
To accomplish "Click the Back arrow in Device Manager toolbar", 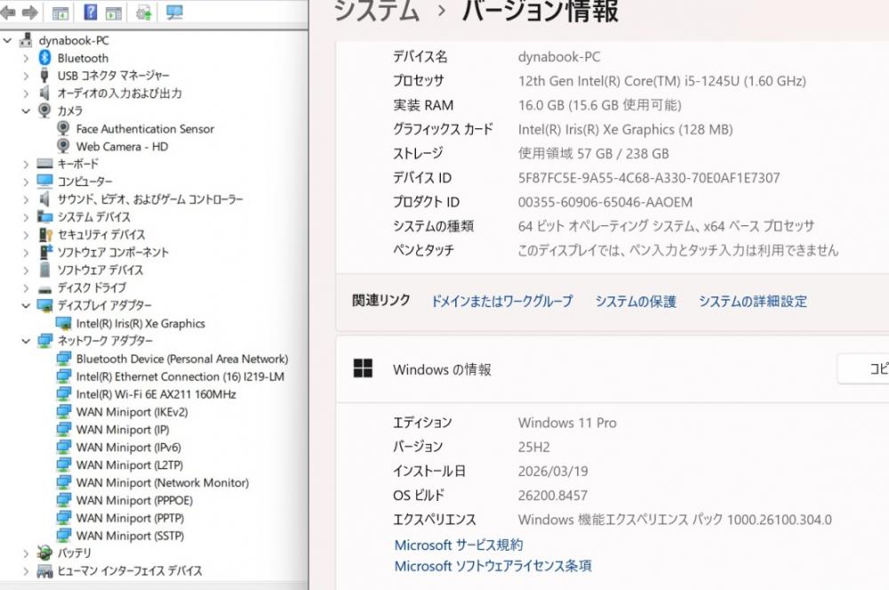I will [8, 12].
